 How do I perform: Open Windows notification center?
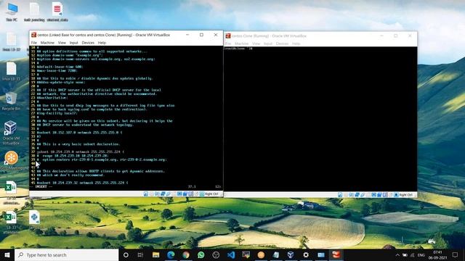pyautogui.click(x=456, y=254)
